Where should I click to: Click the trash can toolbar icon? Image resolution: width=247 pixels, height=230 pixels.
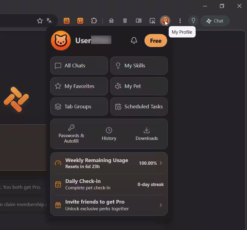click(x=125, y=21)
